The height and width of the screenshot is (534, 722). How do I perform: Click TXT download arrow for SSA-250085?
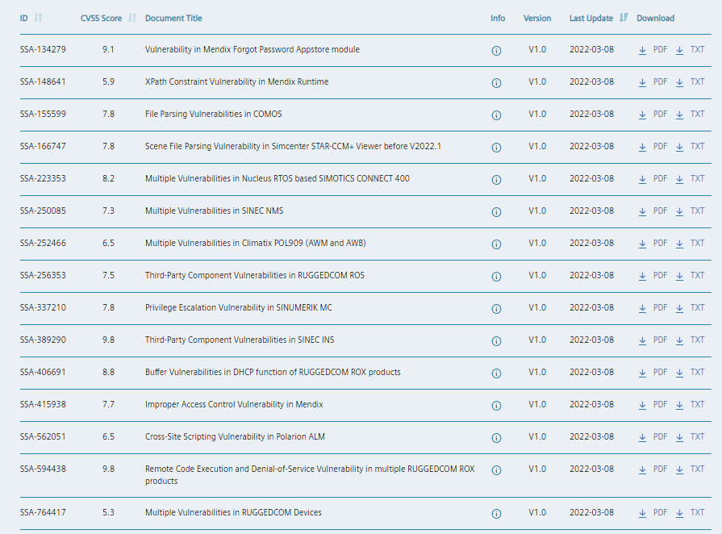pos(679,212)
